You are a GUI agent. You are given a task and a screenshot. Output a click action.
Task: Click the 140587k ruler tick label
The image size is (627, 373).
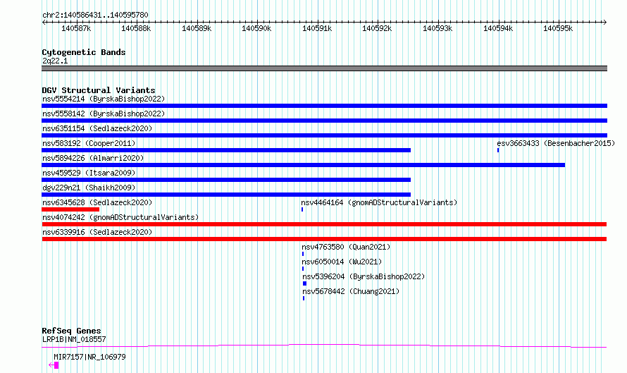coord(76,28)
